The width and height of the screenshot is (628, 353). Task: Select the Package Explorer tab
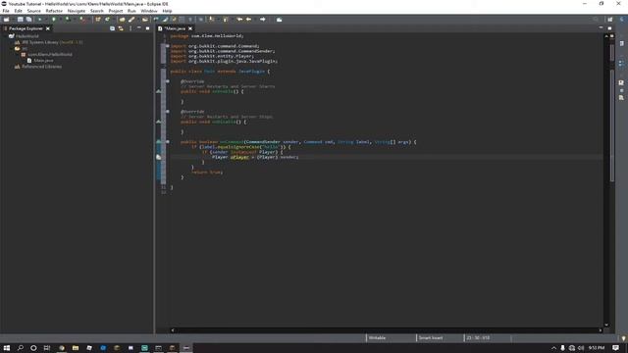point(26,28)
